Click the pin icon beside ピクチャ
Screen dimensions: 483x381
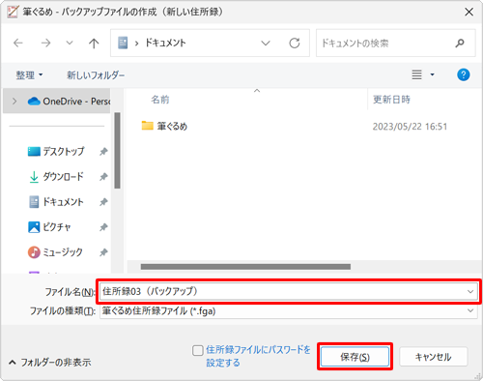pos(103,227)
